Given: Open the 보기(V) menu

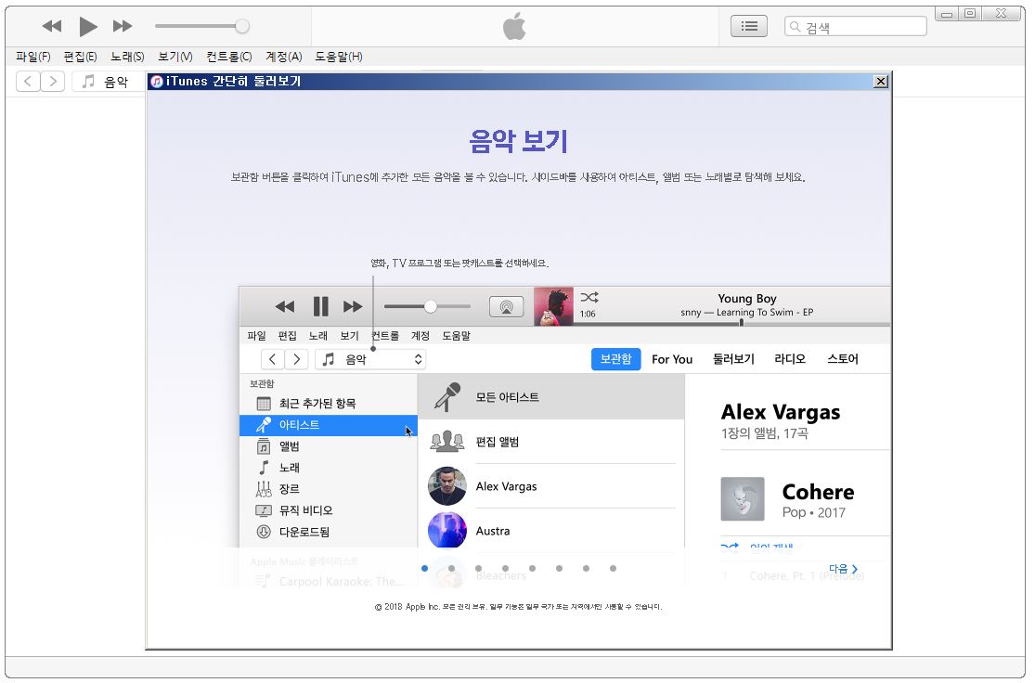Looking at the screenshot, I should [x=175, y=57].
